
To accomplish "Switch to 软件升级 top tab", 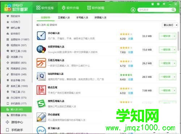I will (x=70, y=8).
